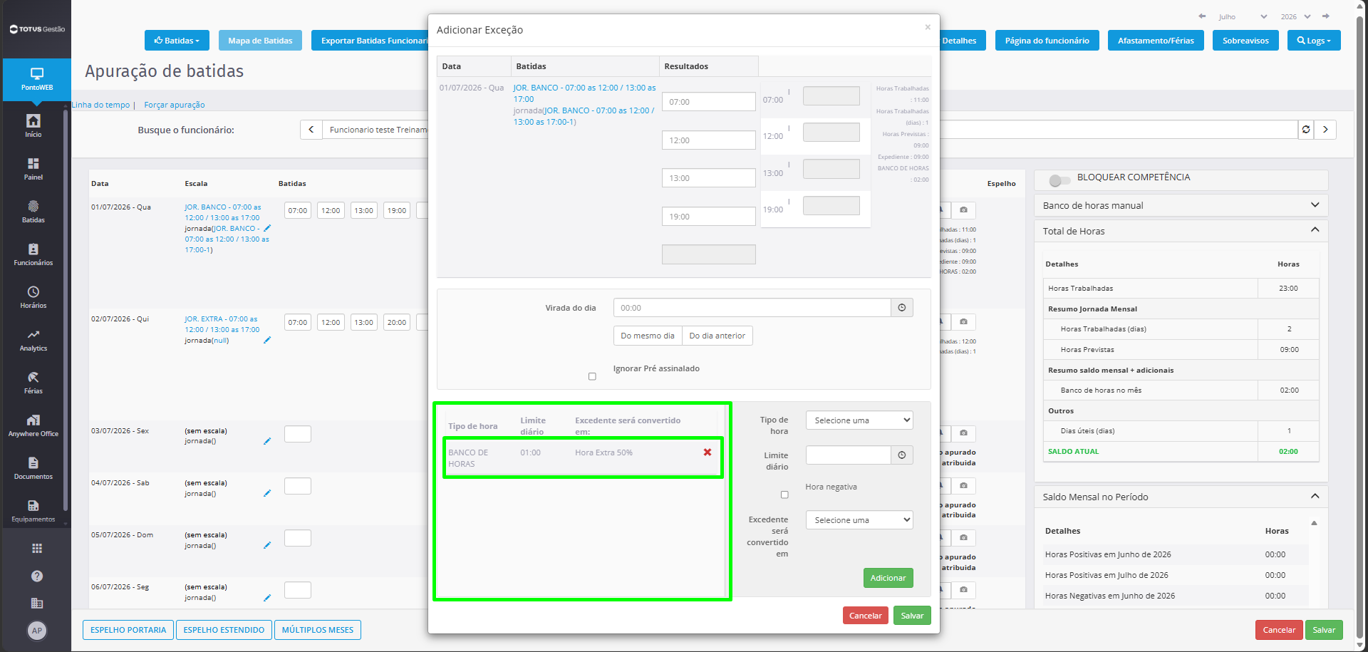Edit jornada pencil for 01/07/2026
The image size is (1368, 652).
[267, 229]
